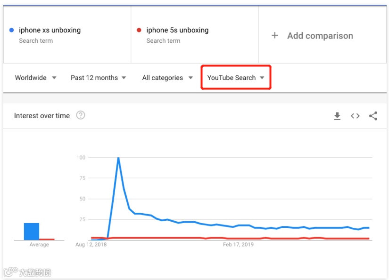Download the Interest over time data
This screenshot has width=389, height=280.
coord(337,116)
